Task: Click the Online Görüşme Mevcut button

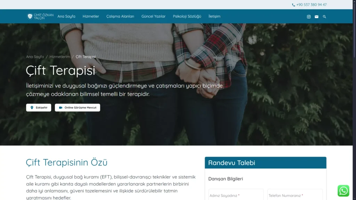Action: point(78,108)
